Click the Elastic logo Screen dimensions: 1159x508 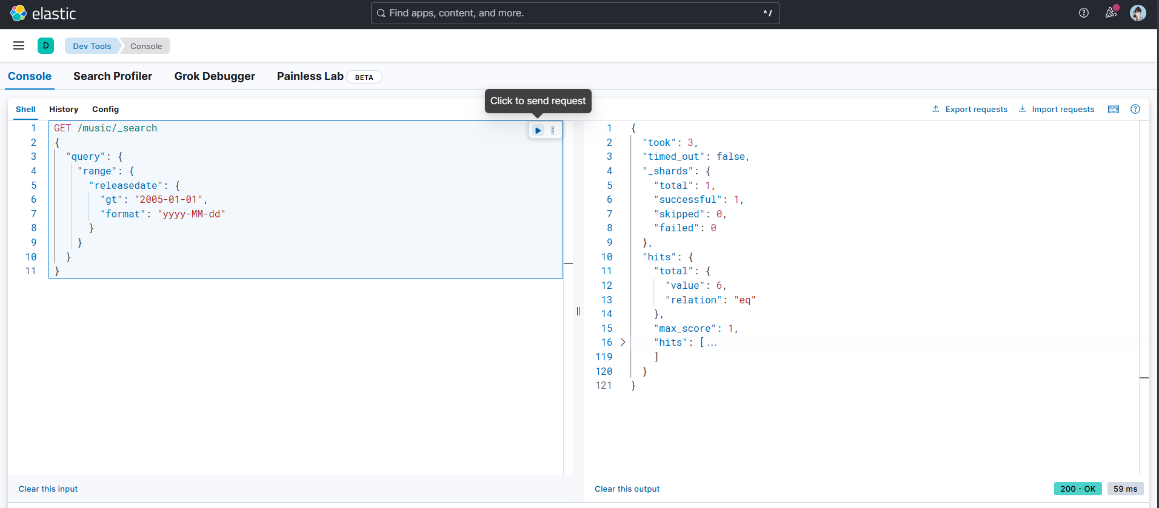coord(43,13)
